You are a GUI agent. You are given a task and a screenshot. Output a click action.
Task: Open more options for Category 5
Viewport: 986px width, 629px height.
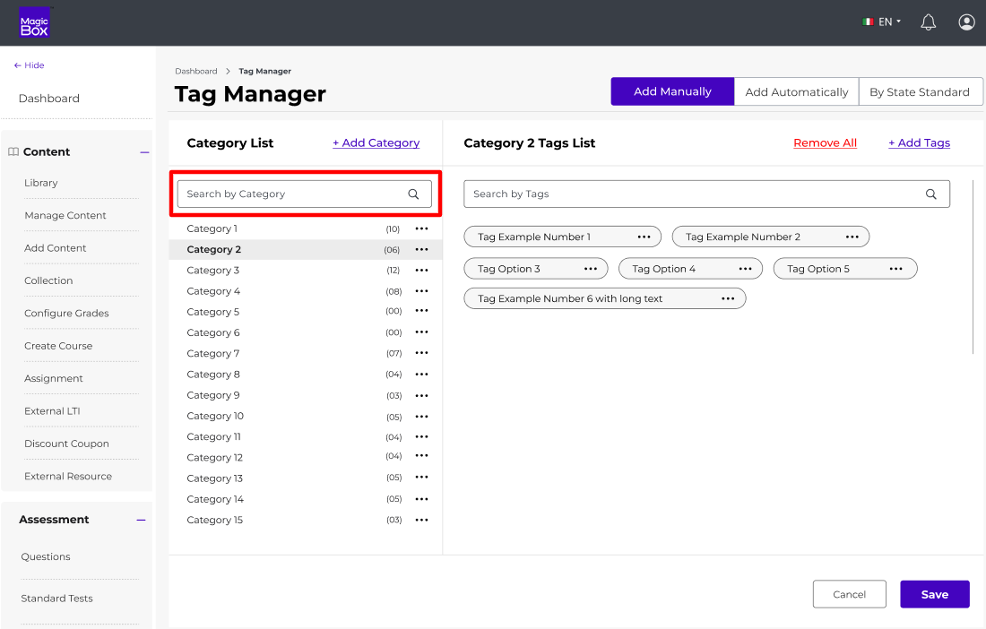(421, 311)
